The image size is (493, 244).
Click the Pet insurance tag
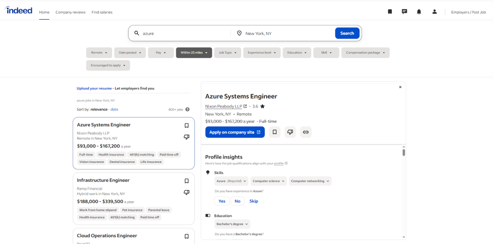point(132,210)
